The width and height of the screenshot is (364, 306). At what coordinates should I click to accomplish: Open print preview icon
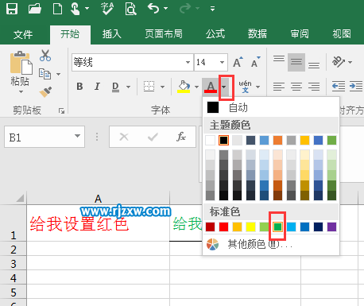point(131,9)
